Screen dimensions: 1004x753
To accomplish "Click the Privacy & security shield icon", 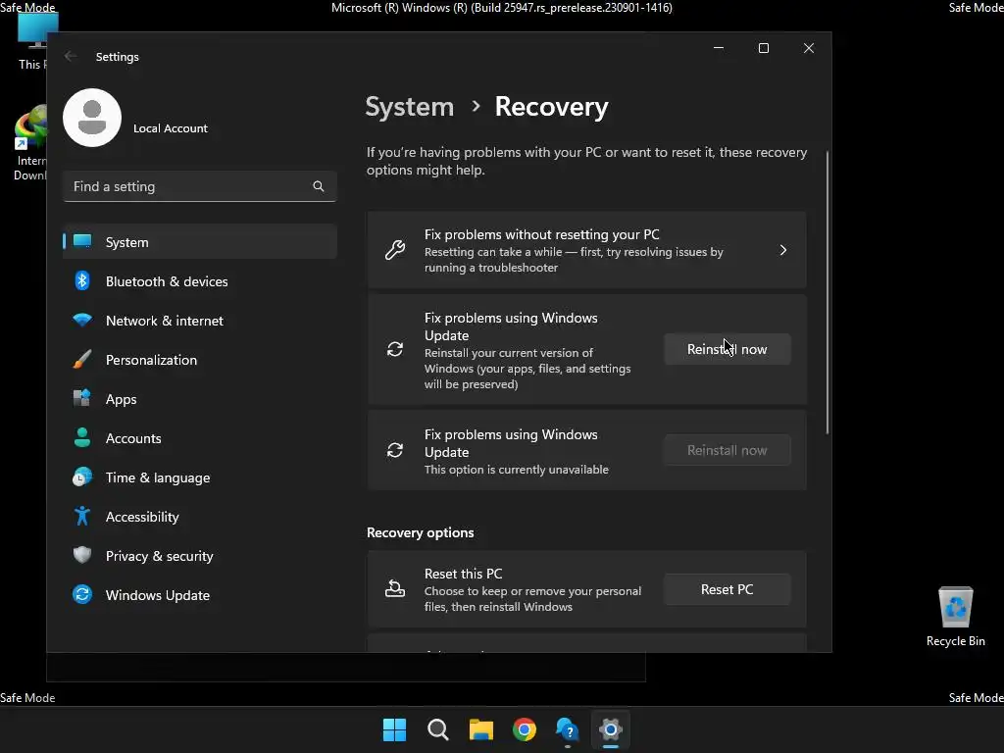I will 82,555.
